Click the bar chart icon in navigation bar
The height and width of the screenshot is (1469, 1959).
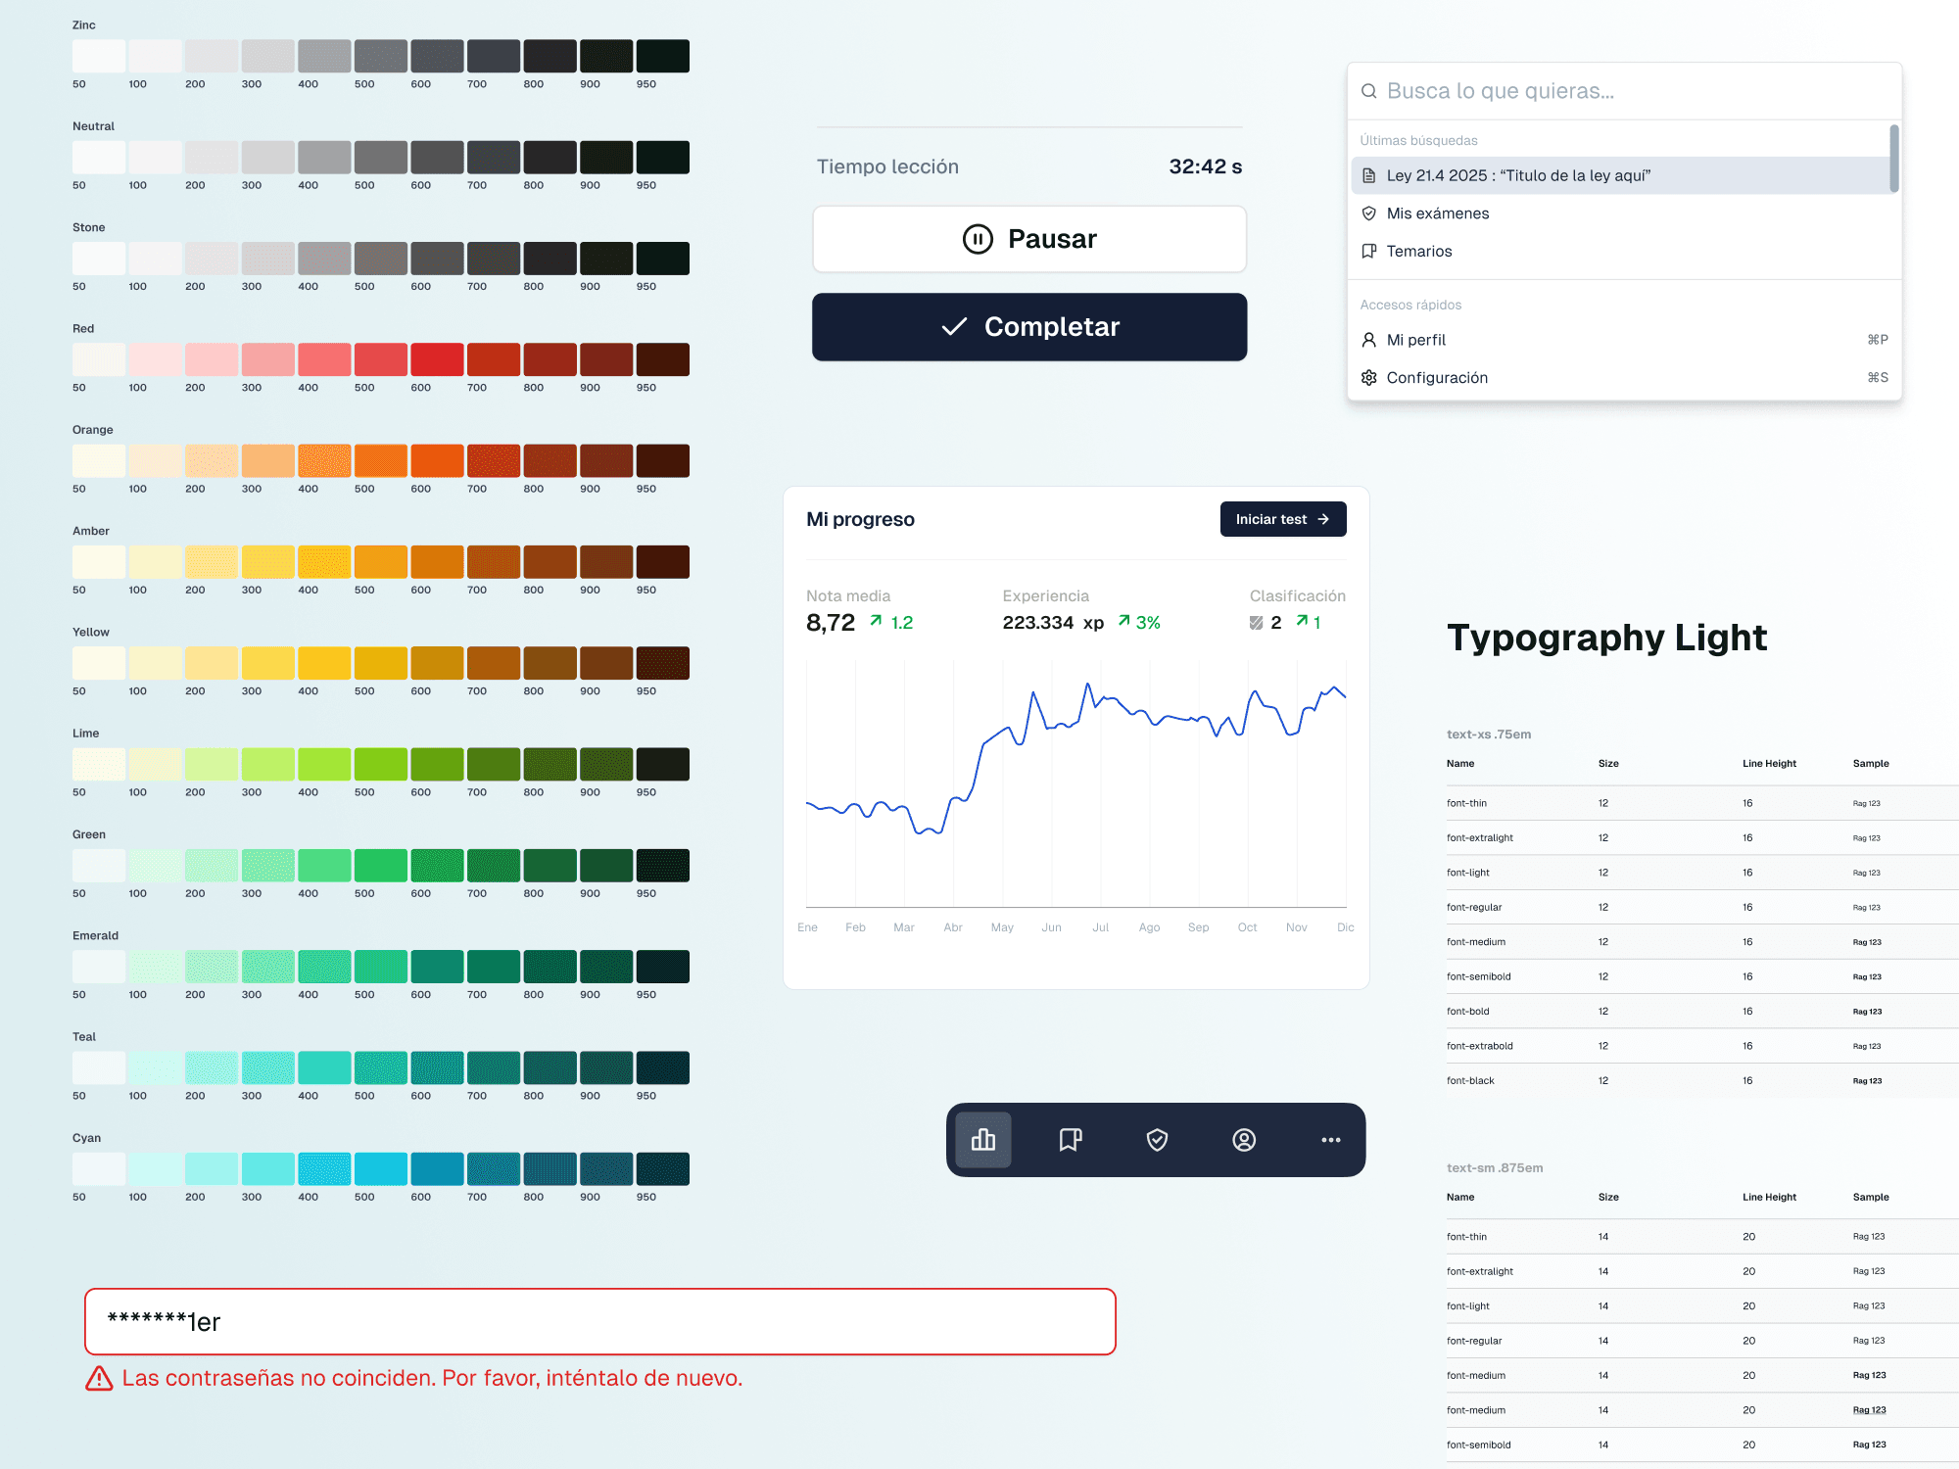point(983,1140)
